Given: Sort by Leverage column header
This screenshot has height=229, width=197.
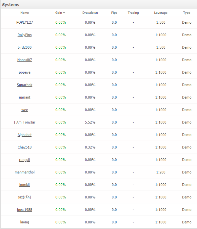Looking at the screenshot, I should click(x=161, y=13).
